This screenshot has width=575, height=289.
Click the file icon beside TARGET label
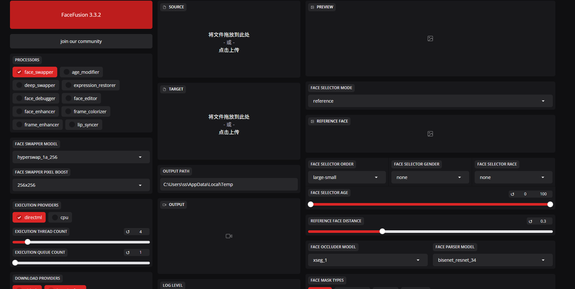coord(165,89)
